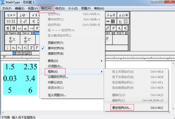This screenshot has width=175, height=119.
Task: Toggle checked 居中对齐(N) option
Action: click(x=72, y=48)
